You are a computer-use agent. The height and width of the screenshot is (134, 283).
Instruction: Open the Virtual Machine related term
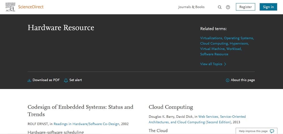[213, 49]
